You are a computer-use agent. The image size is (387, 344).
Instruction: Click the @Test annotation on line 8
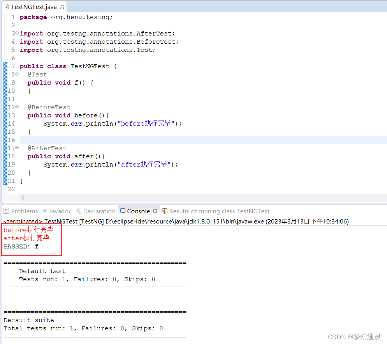pyautogui.click(x=37, y=74)
